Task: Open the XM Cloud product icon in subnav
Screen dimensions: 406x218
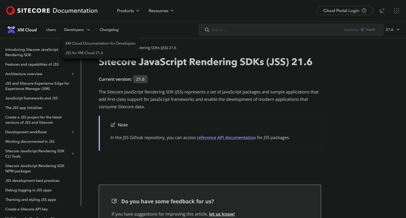Action: (11, 30)
